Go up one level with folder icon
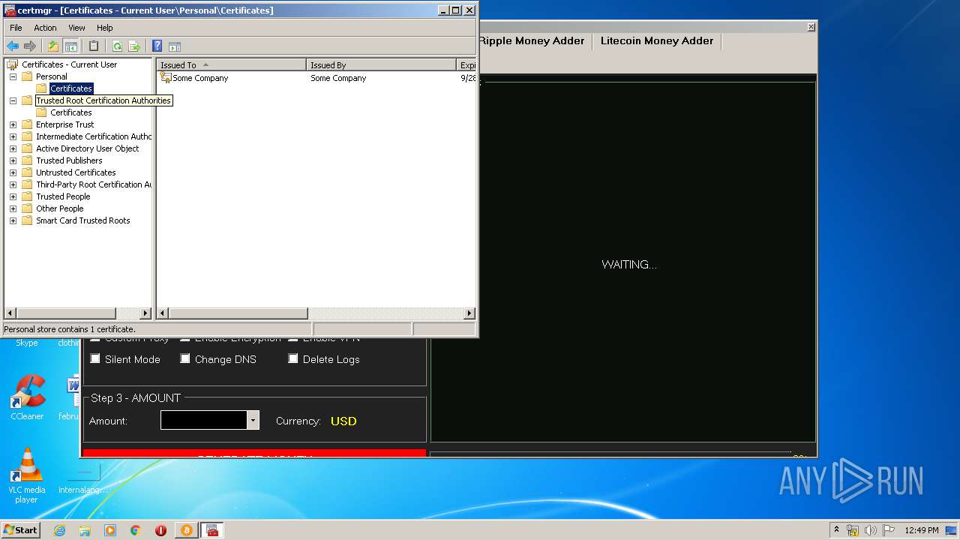This screenshot has height=540, width=960. pos(53,46)
